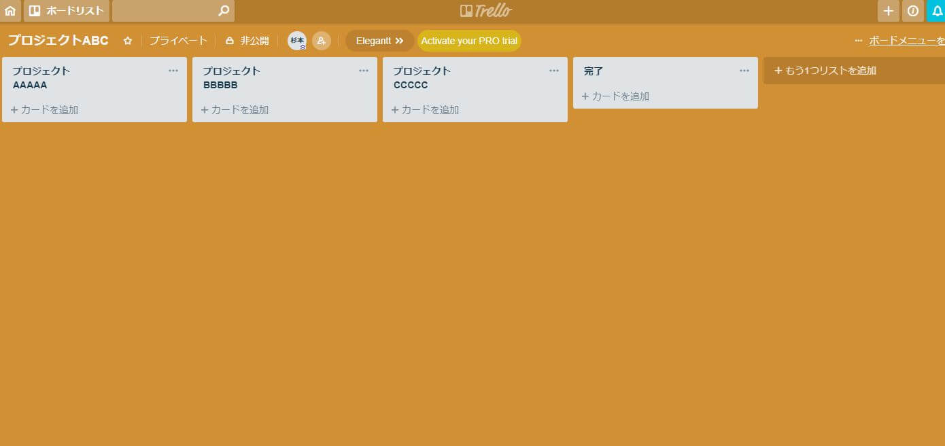
Task: Expand the Elegantt power-up button
Action: click(x=379, y=41)
